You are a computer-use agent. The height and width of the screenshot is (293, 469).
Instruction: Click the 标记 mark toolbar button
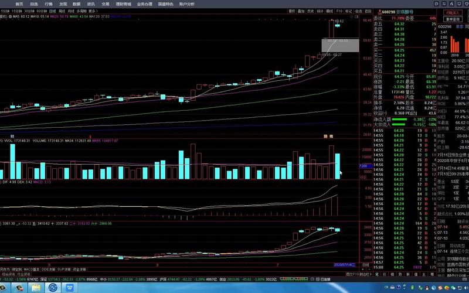click(x=348, y=11)
